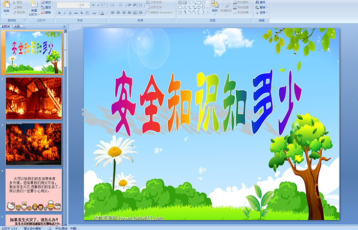Click the Find (查找) binoculars button
Screen dimensions: 358x230
(260, 2)
